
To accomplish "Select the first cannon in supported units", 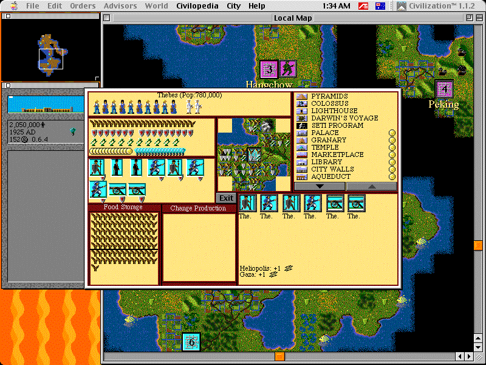I will (117, 189).
